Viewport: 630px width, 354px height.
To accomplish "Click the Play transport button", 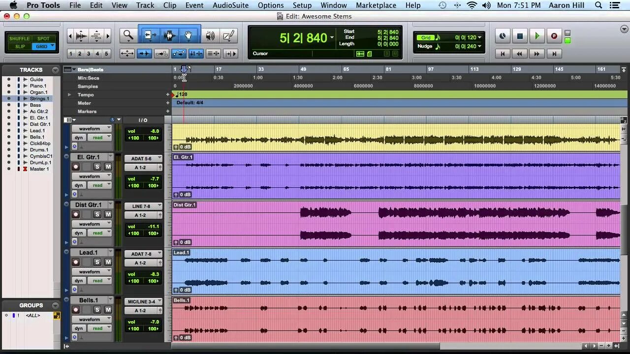I will click(537, 36).
